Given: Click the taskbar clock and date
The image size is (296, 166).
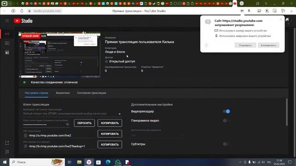Looking at the screenshot, I should click(279, 162).
